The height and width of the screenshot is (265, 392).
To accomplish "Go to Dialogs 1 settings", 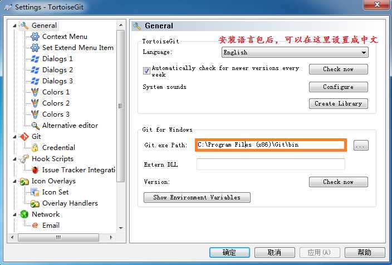I will (x=57, y=59).
